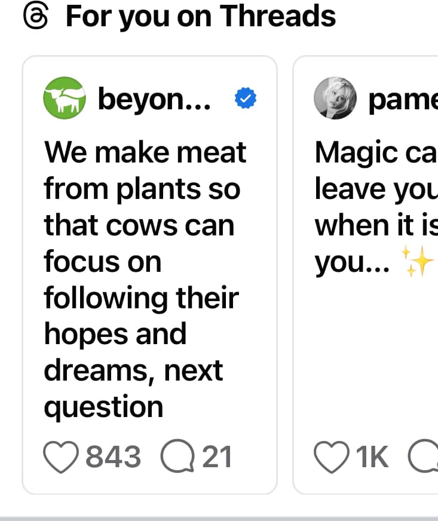Viewport: 438px width, 521px height.
Task: Click the "hopes and dreams, next question" text
Action: click(133, 370)
